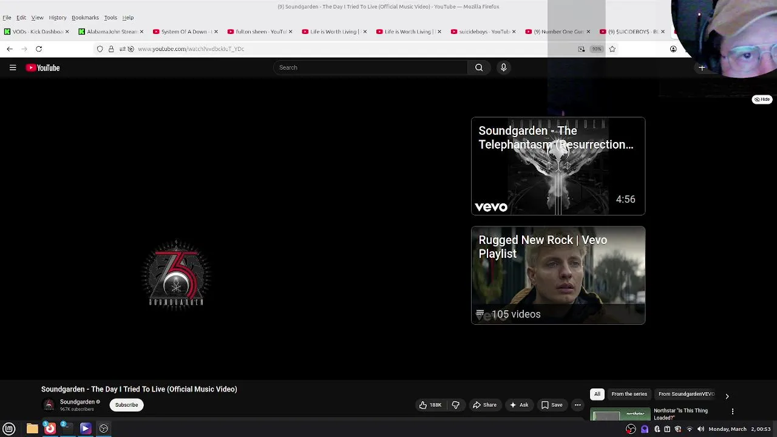Save the video to playlist
This screenshot has height=437, width=777.
[x=552, y=405]
